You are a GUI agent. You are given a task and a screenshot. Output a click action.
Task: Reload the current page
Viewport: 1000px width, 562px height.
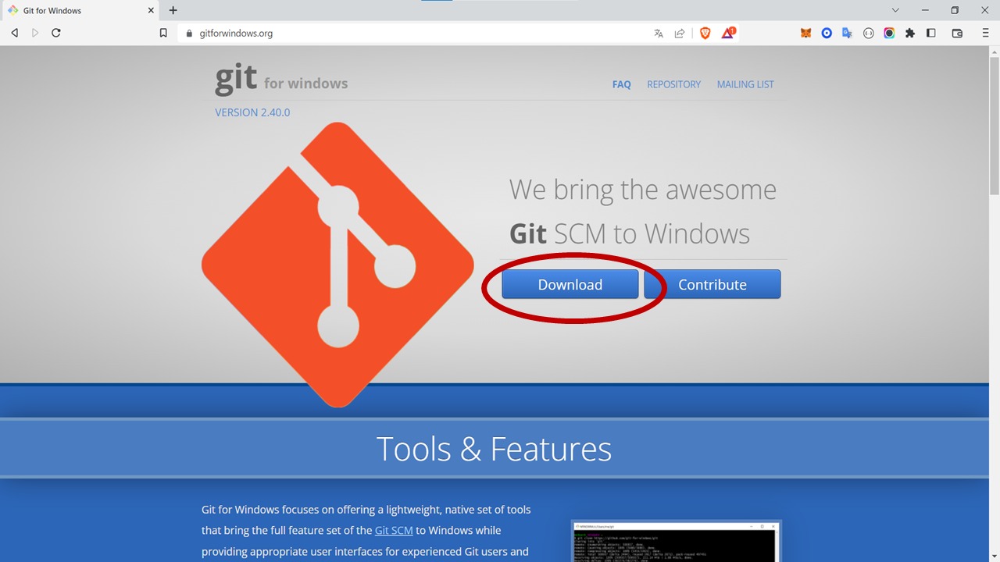(x=56, y=33)
